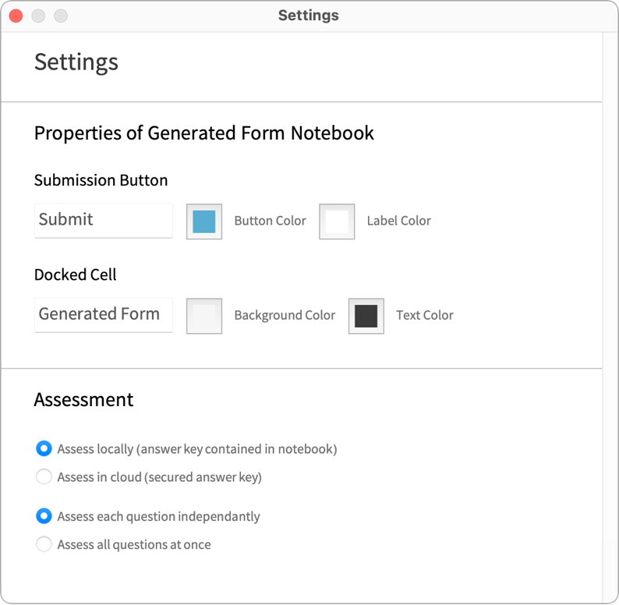Screen dimensions: 619x605
Task: Open the blue Button Color swatch
Action: [204, 221]
